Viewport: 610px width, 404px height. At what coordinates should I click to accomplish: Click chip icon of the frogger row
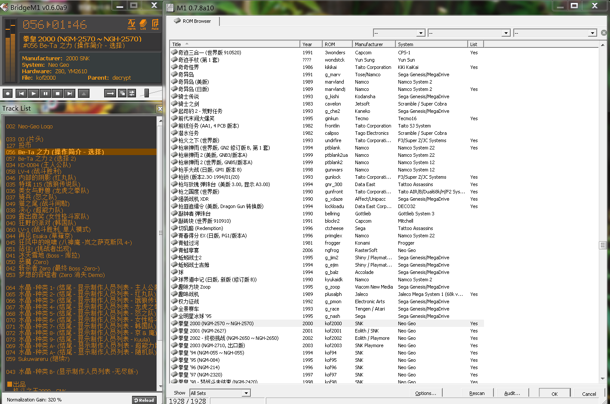174,242
